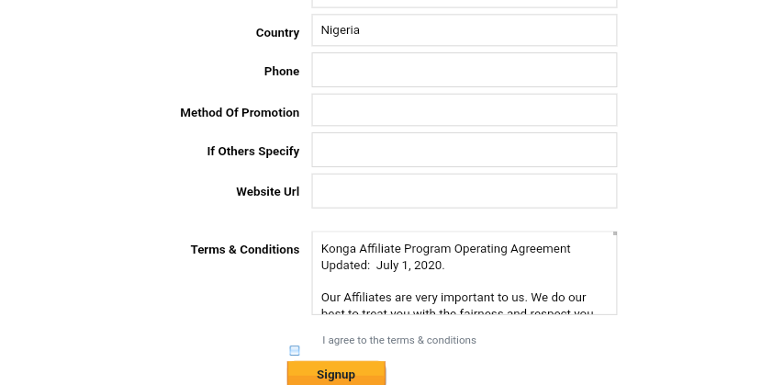This screenshot has width=784, height=385.
Task: Click the 'Konga Affiliate Program Operating Agreement' heading line
Action: 445,249
